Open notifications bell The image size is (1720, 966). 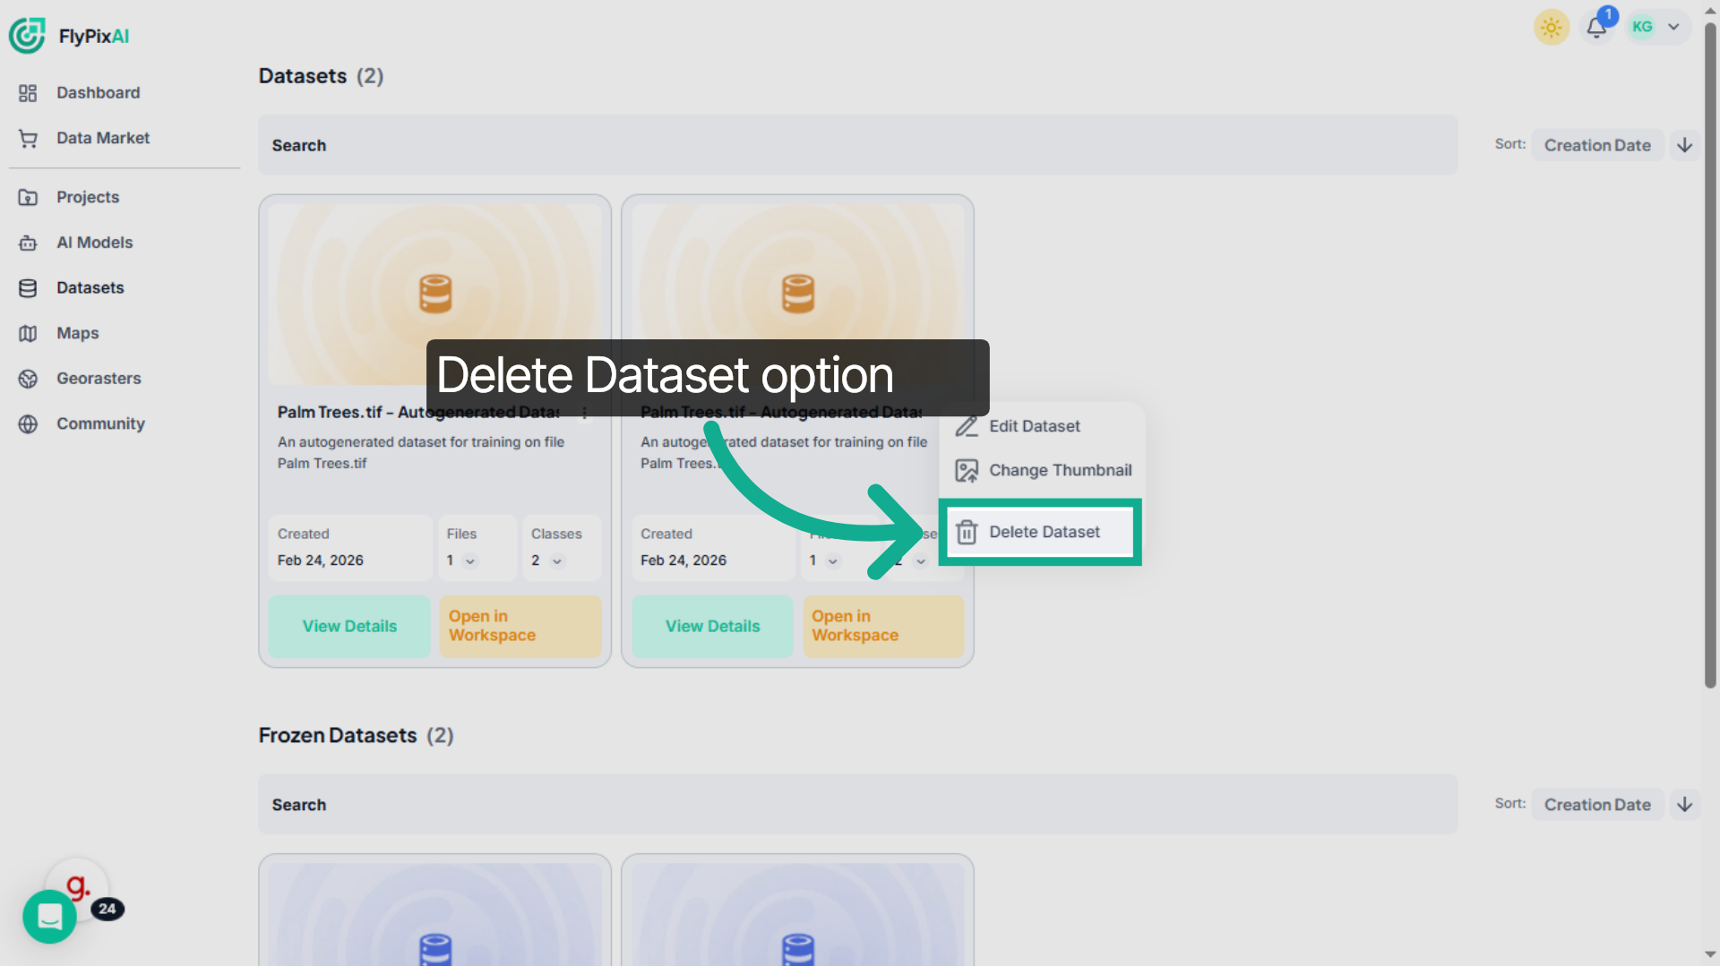(x=1596, y=27)
